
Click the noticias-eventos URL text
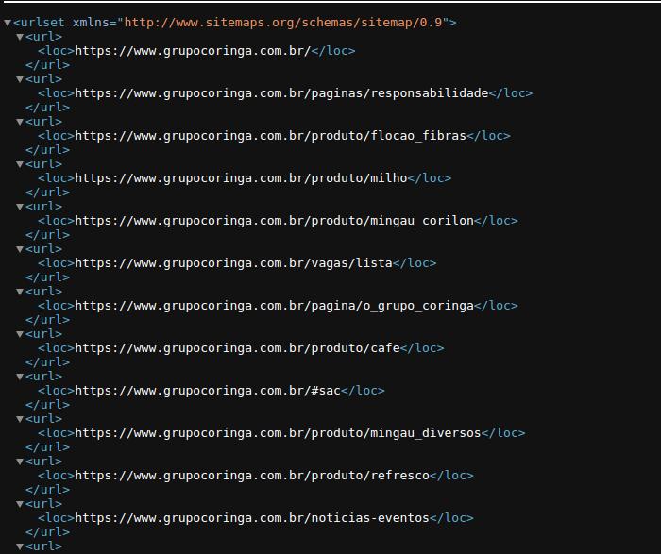(x=252, y=518)
